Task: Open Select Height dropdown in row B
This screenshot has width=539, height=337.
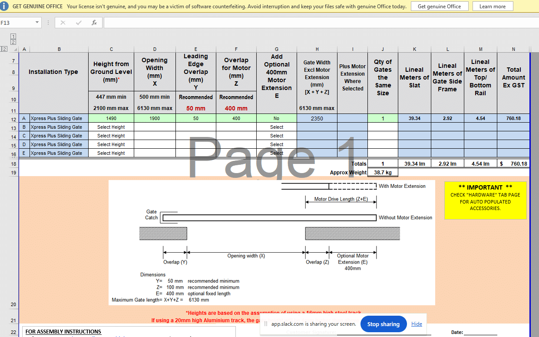Action: coord(111,127)
